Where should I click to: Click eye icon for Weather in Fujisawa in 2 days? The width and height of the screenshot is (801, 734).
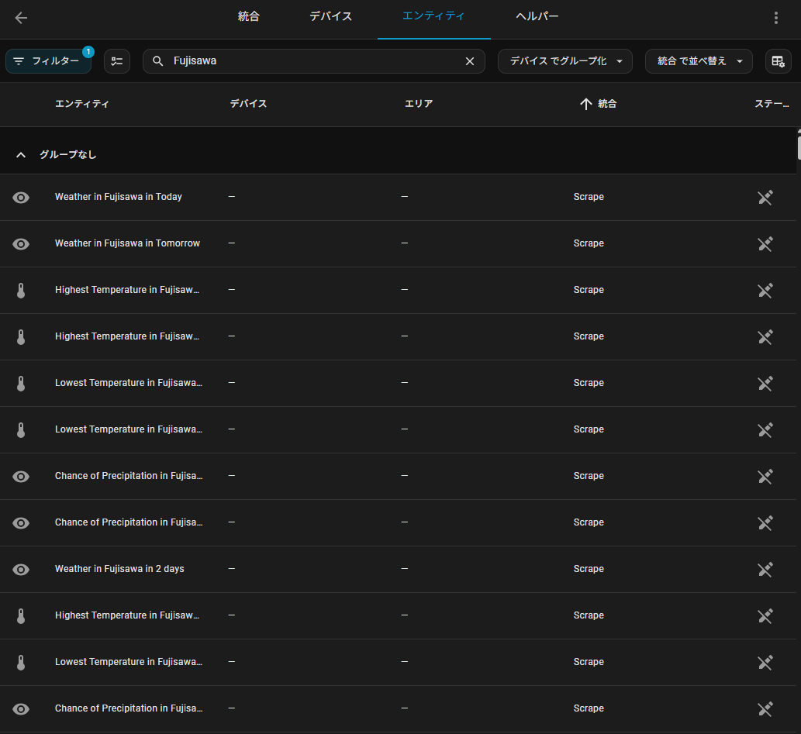pyautogui.click(x=21, y=570)
